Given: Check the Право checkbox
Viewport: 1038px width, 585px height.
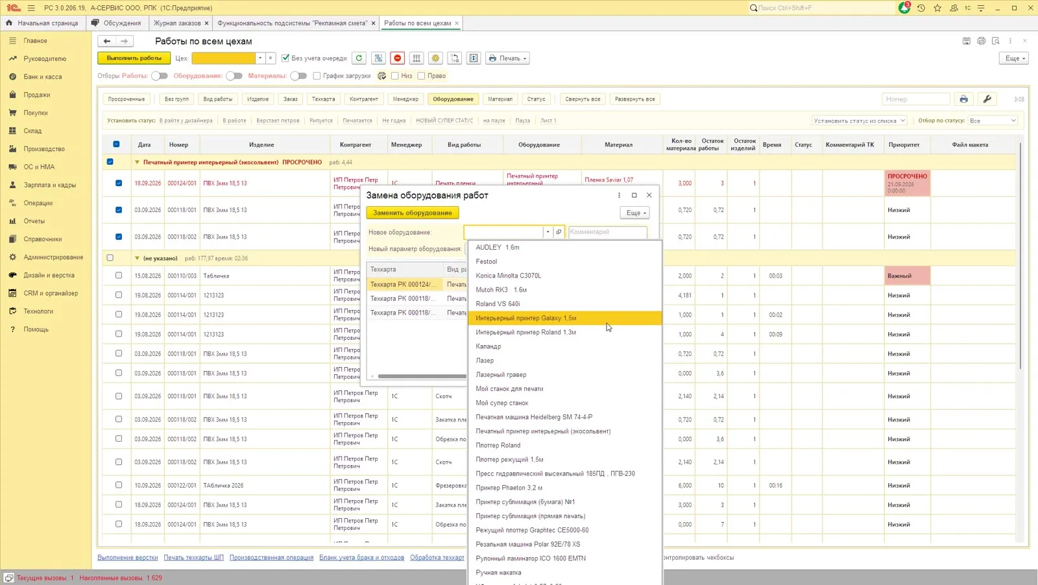Looking at the screenshot, I should coord(421,76).
